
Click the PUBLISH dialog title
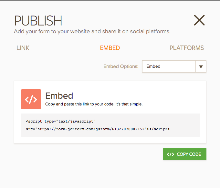pos(38,21)
